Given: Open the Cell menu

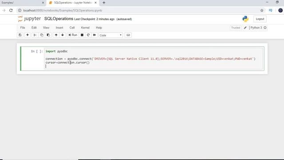Looking at the screenshot, I should point(72,28).
